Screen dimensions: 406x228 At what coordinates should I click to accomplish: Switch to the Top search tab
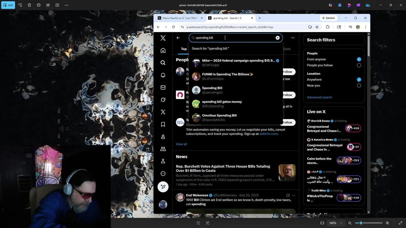[x=184, y=49]
